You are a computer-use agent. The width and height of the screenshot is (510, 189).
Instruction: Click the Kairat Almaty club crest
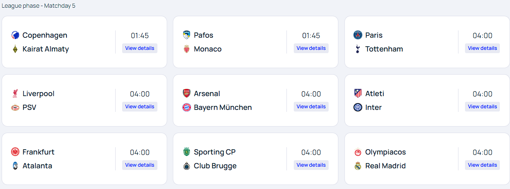click(x=15, y=49)
